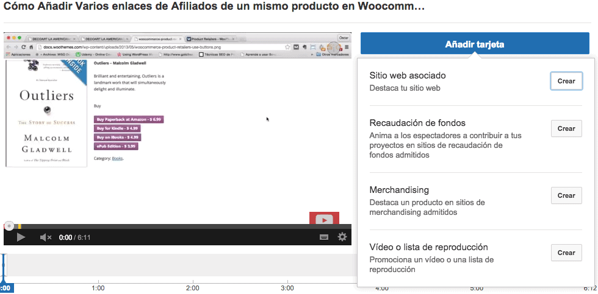Click the 2:00 timeline label
The image size is (598, 294).
coord(193,289)
